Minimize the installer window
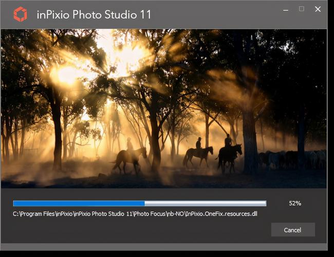The height and width of the screenshot is (257, 334). pyautogui.click(x=285, y=9)
